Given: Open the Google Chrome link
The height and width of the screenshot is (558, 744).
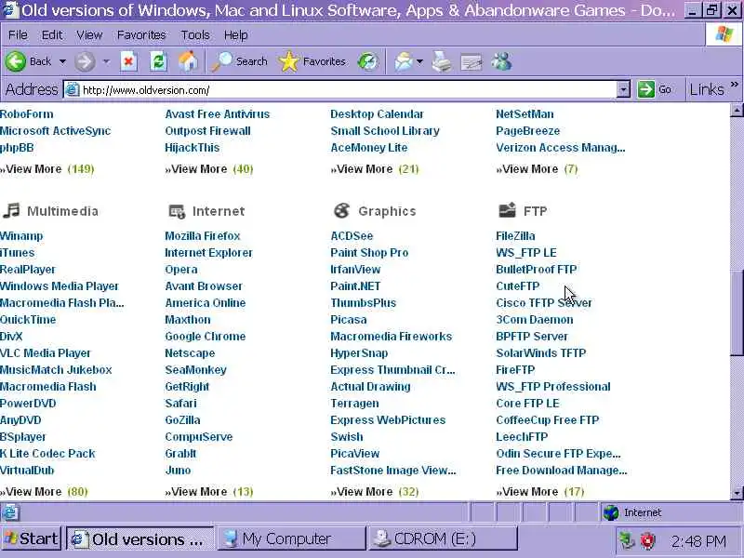Looking at the screenshot, I should pyautogui.click(x=205, y=337).
